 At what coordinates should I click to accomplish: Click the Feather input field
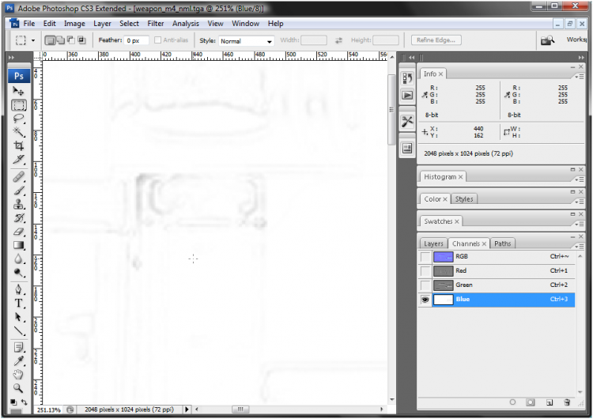tap(136, 40)
